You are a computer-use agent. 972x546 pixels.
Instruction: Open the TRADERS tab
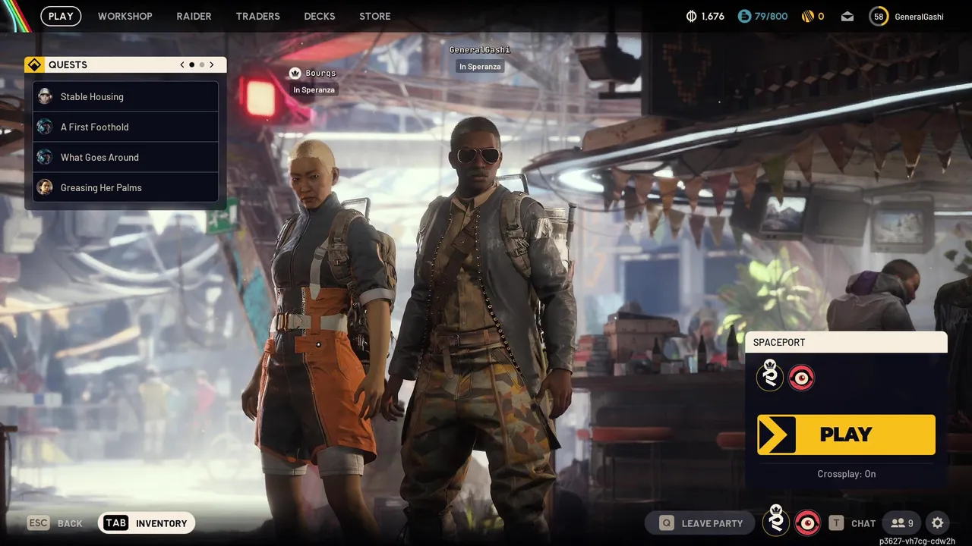[x=258, y=16]
